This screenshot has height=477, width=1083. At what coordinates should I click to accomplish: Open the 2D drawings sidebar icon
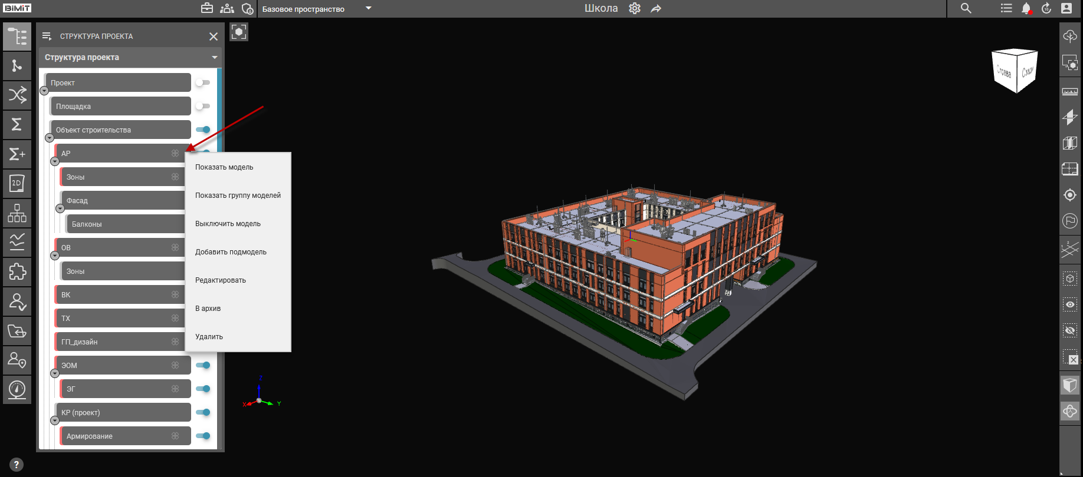pos(17,183)
